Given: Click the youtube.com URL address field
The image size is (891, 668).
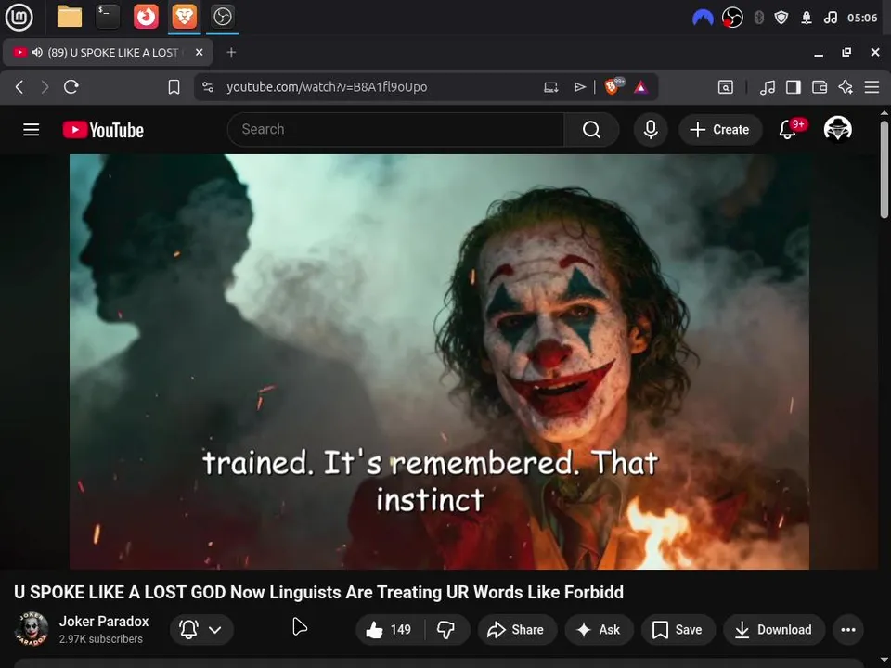Looking at the screenshot, I should [x=327, y=87].
